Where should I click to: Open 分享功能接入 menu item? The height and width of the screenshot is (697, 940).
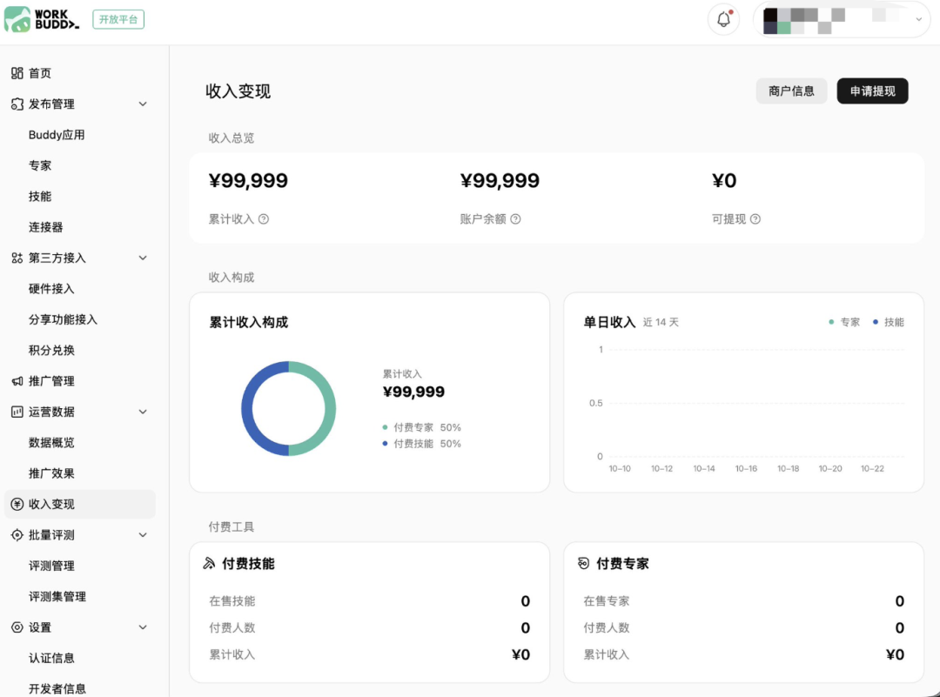click(x=63, y=319)
